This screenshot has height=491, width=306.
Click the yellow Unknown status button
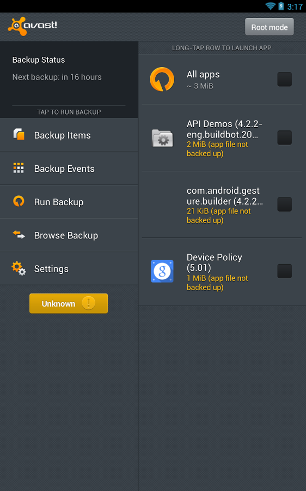pos(69,303)
